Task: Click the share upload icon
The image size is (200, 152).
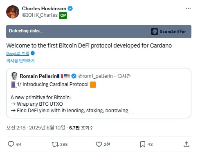Action: [187, 144]
